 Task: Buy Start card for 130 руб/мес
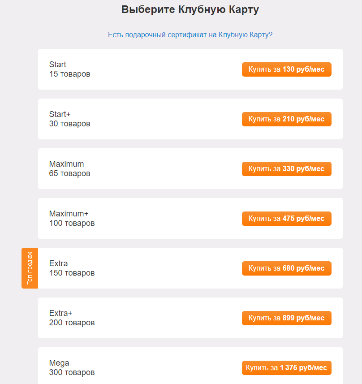coord(286,69)
